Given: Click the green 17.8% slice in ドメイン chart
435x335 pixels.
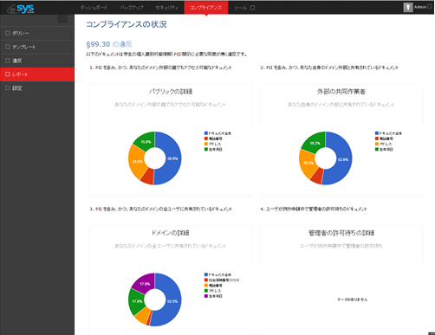Looking at the screenshot, I should [136, 301].
